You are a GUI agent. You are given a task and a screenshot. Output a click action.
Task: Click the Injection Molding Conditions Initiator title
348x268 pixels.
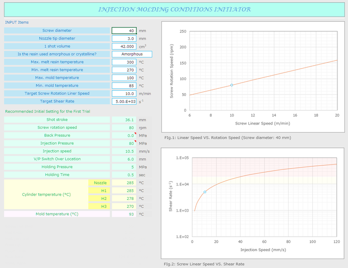174,9
